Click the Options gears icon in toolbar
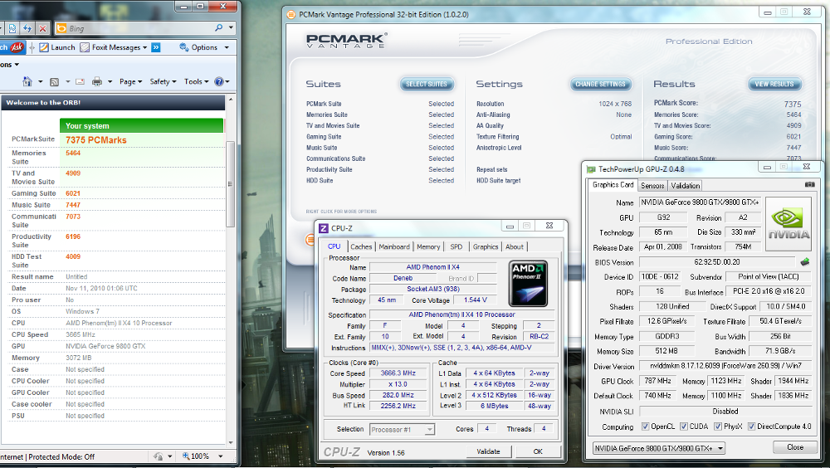The height and width of the screenshot is (468, 830). point(183,47)
